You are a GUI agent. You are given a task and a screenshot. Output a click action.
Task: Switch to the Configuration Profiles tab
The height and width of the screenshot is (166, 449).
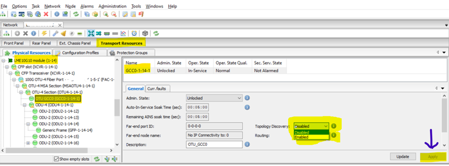coord(80,53)
